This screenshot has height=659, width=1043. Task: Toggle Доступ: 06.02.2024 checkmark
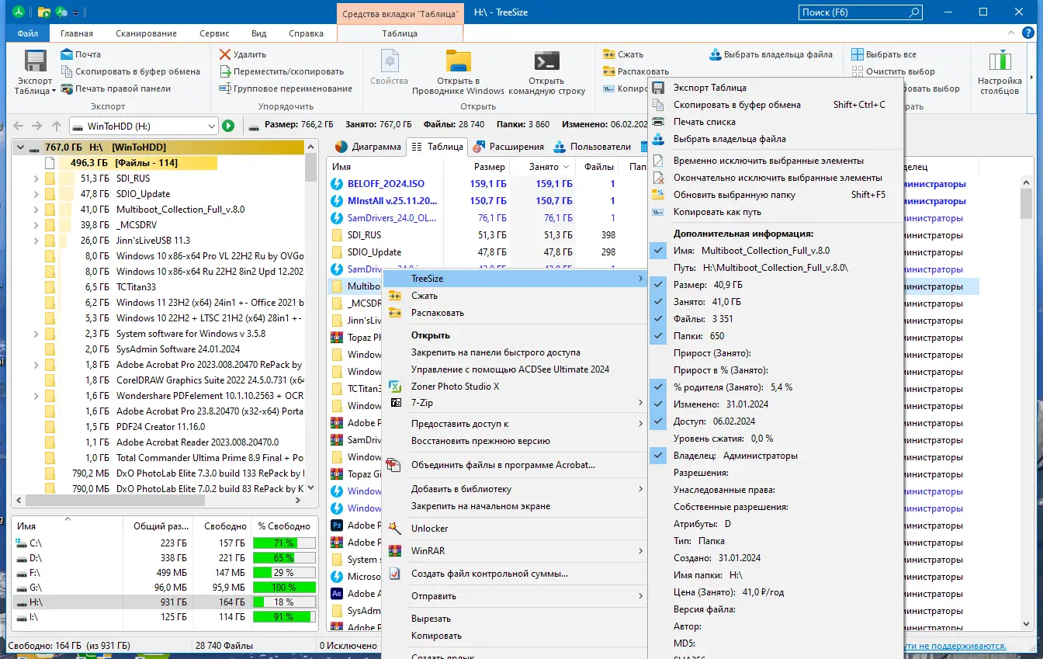point(659,421)
